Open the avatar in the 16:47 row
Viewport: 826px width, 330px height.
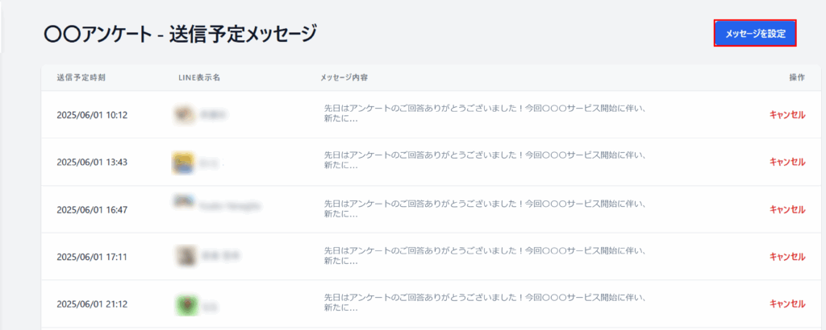(184, 202)
